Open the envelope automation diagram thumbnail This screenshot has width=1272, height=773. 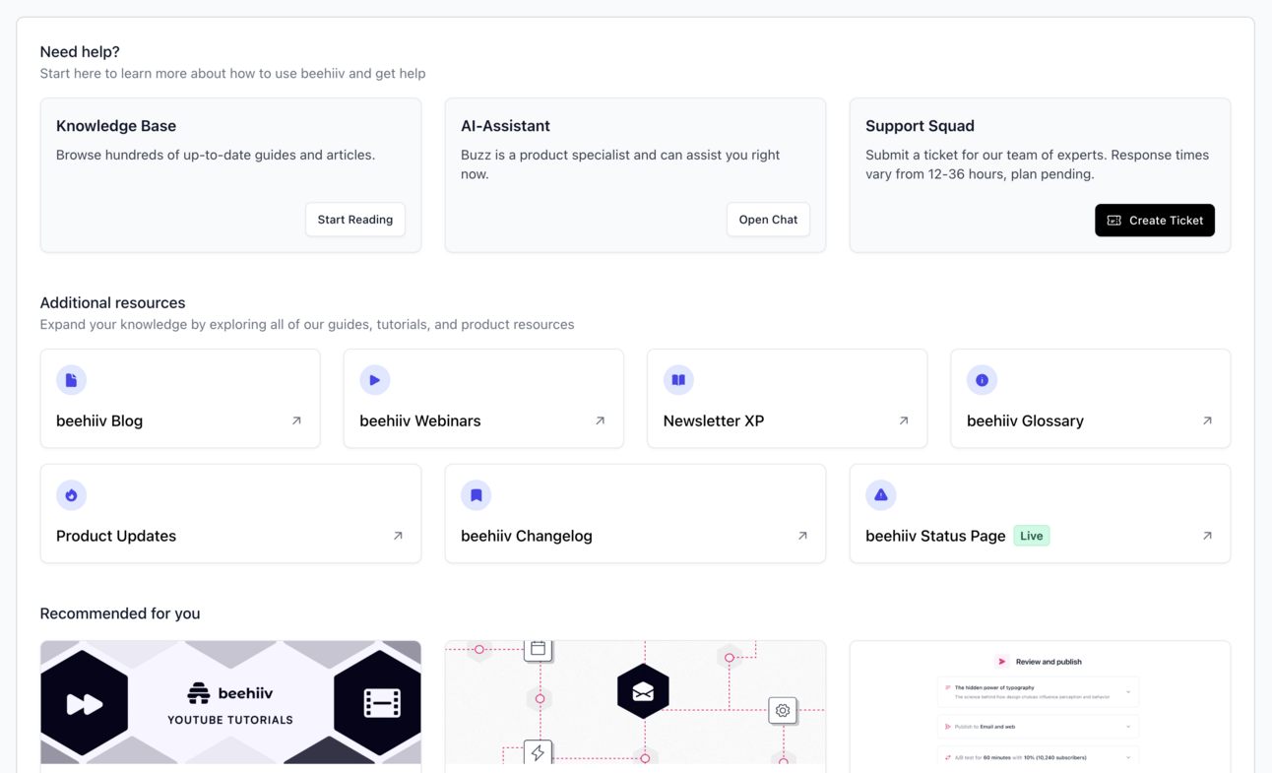click(x=635, y=703)
